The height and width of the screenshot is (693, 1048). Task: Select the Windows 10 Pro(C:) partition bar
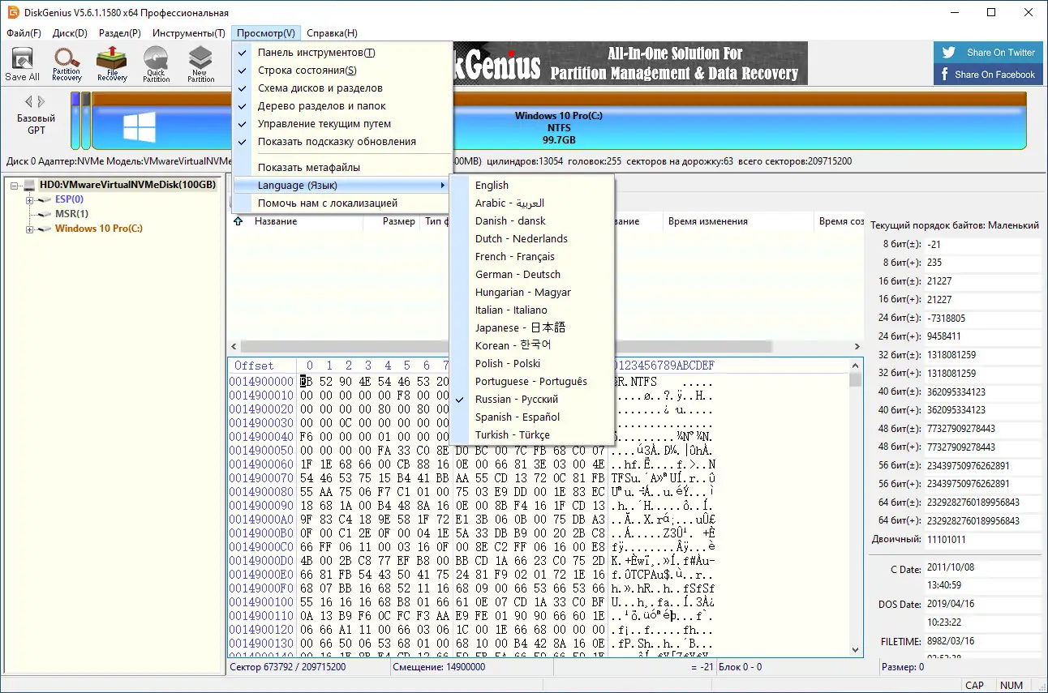pyautogui.click(x=559, y=122)
